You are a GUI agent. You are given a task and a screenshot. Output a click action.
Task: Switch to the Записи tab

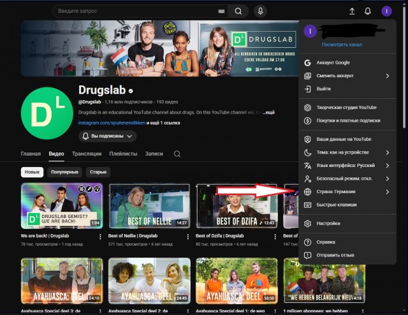154,154
